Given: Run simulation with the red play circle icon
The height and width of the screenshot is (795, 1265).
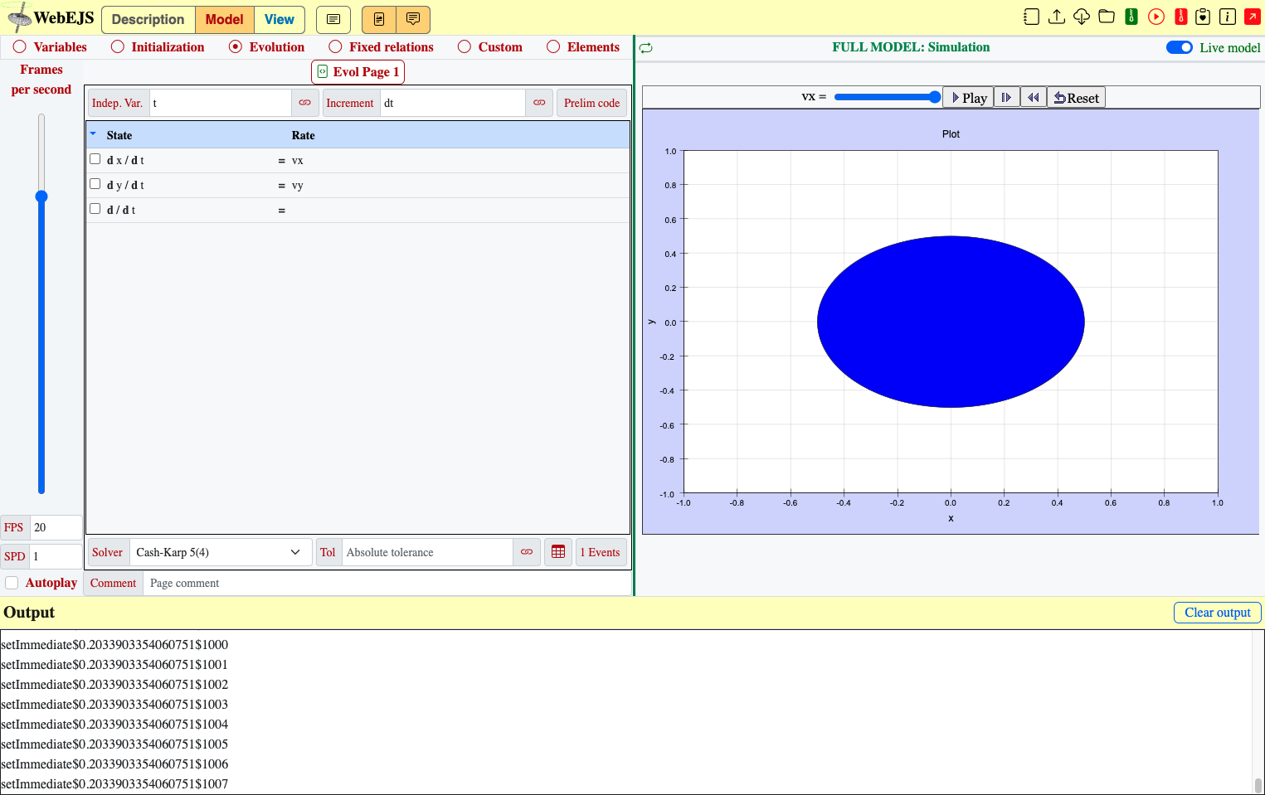Looking at the screenshot, I should coord(1156,17).
